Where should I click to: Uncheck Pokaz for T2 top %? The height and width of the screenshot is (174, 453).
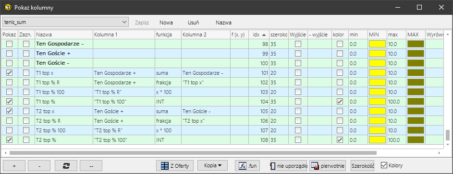click(x=9, y=140)
